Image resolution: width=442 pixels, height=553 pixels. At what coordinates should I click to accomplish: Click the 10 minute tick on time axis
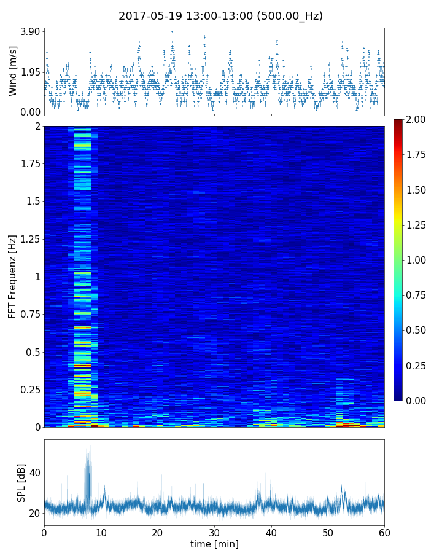coord(101,531)
